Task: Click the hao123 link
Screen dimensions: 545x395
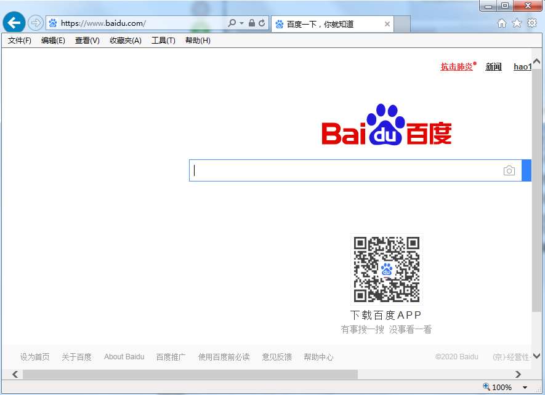Action: 522,66
